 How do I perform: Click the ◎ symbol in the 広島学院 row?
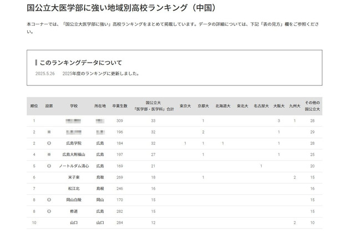pyautogui.click(x=49, y=143)
